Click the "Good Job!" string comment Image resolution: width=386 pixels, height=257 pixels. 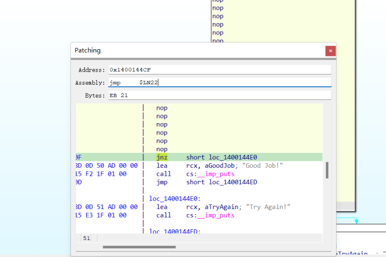262,165
